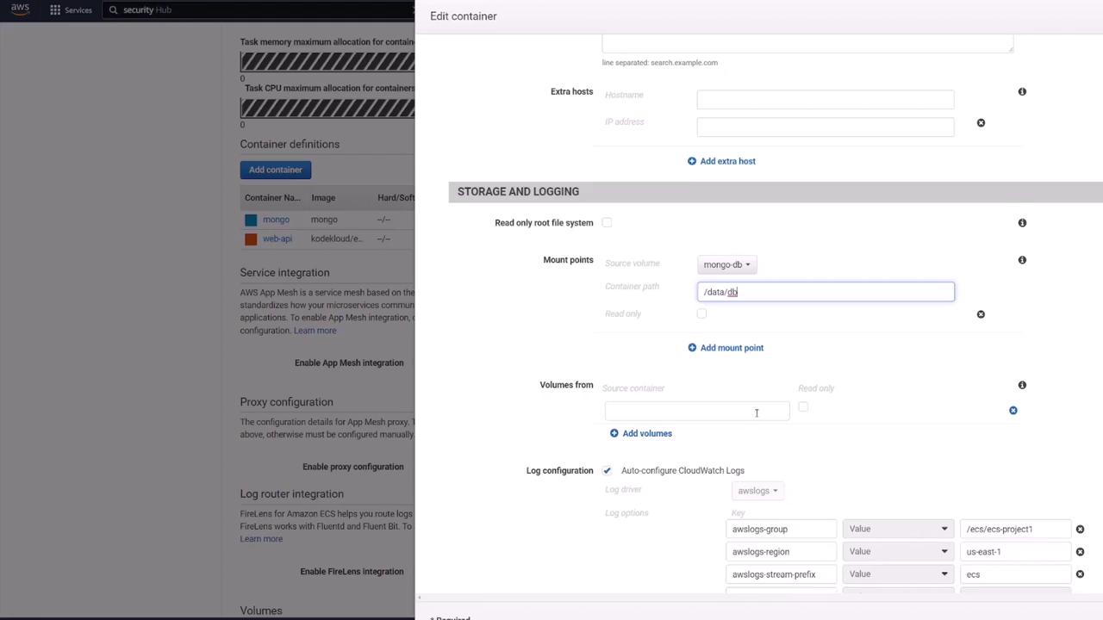Viewport: 1103px width, 620px height.
Task: Click the Extra hosts info icon
Action: pos(1022,91)
